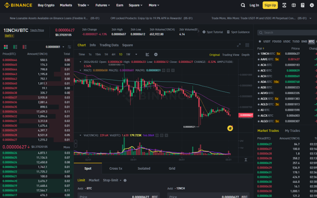Click More next to last price
This screenshot has height=198, width=317.
pyautogui.click(x=67, y=147)
